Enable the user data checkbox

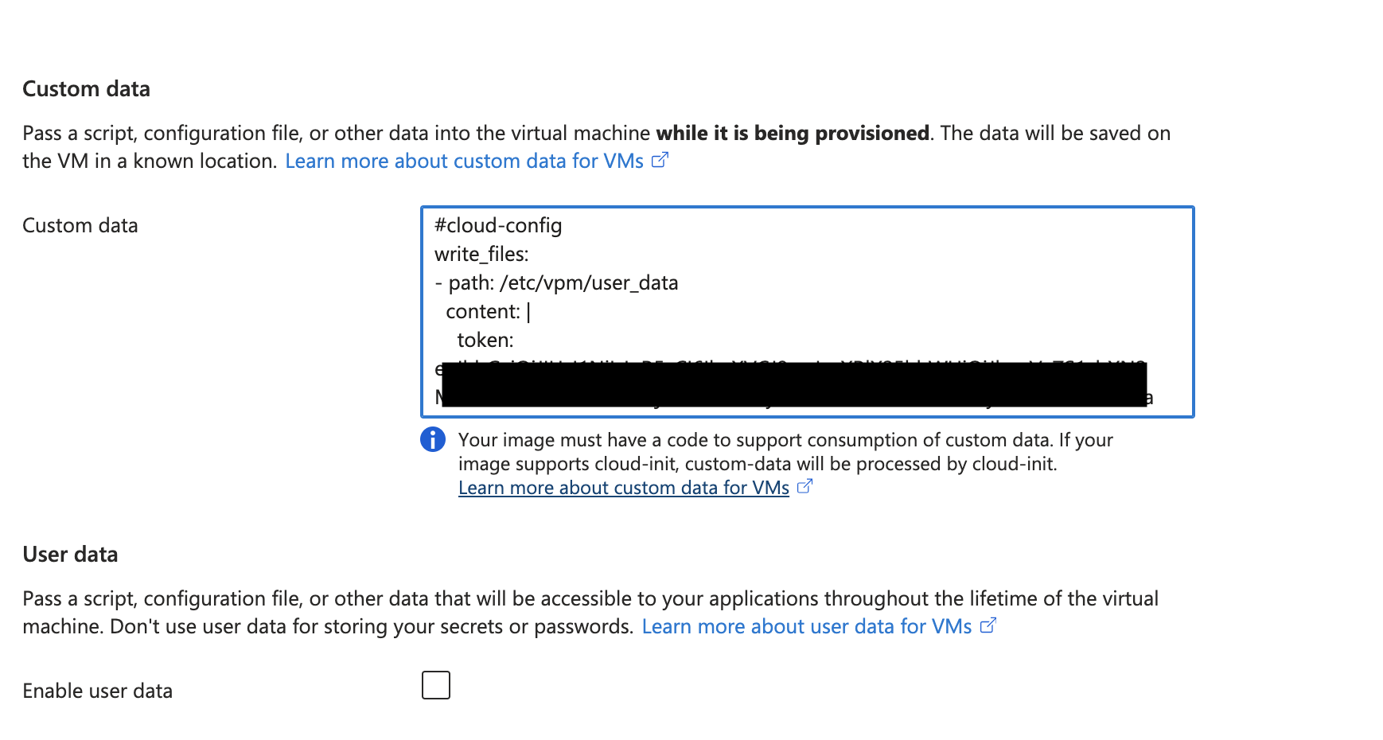click(435, 684)
